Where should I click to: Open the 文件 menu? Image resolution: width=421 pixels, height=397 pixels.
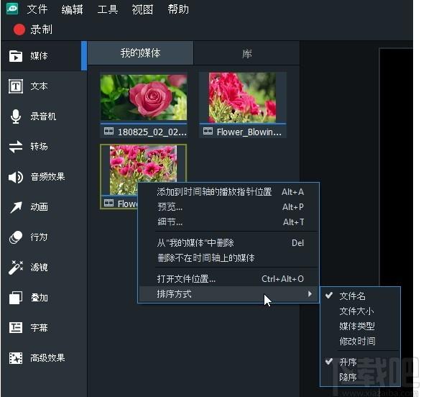coord(37,9)
